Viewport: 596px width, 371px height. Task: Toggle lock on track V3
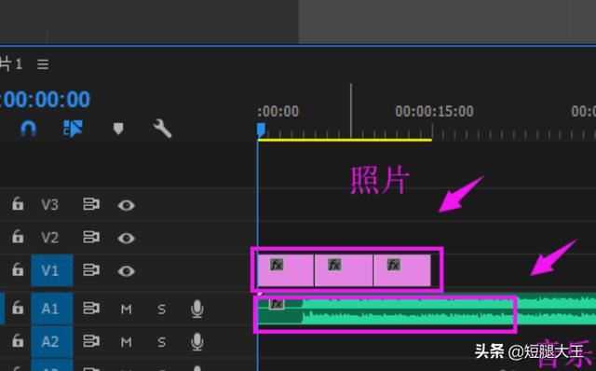click(x=18, y=204)
